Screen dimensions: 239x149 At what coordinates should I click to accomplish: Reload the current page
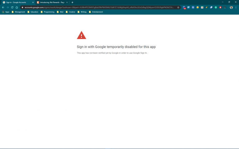pyautogui.click(x=12, y=7)
